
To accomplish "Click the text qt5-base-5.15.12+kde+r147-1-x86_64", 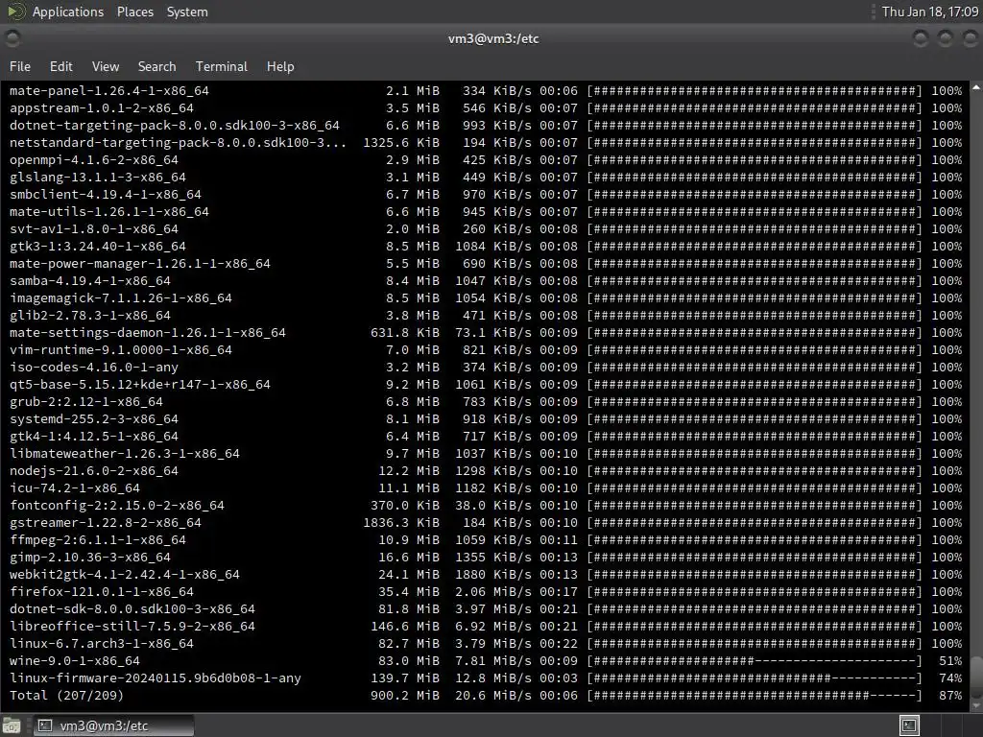I will pos(140,384).
